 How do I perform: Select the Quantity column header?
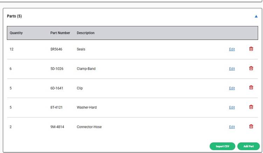(x=16, y=33)
